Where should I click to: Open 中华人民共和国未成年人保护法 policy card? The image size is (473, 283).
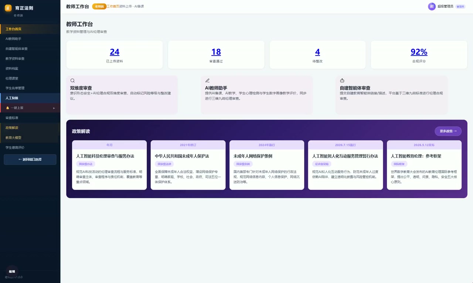[x=188, y=165]
